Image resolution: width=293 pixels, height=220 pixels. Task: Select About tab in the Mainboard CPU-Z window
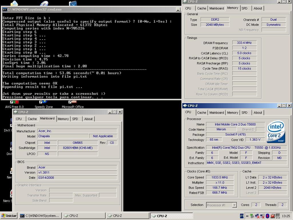(88, 119)
